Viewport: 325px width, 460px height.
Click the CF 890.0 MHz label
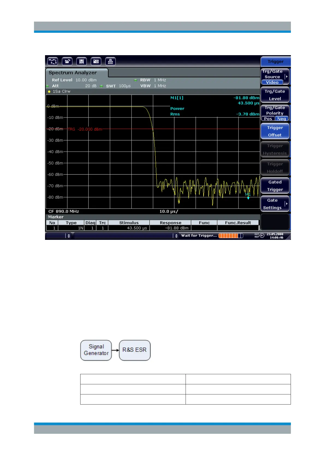pos(64,211)
